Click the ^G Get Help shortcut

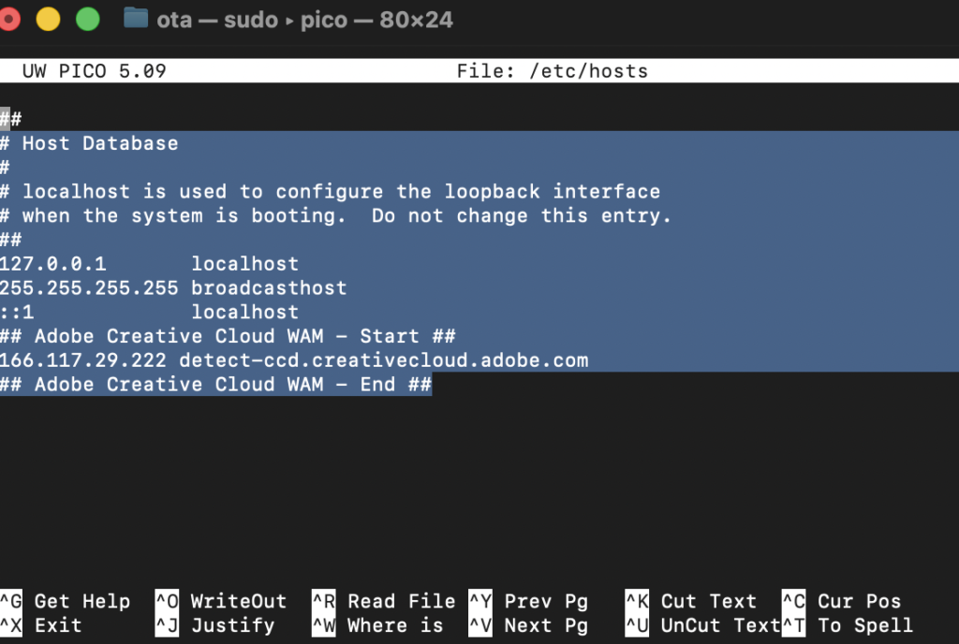66,601
